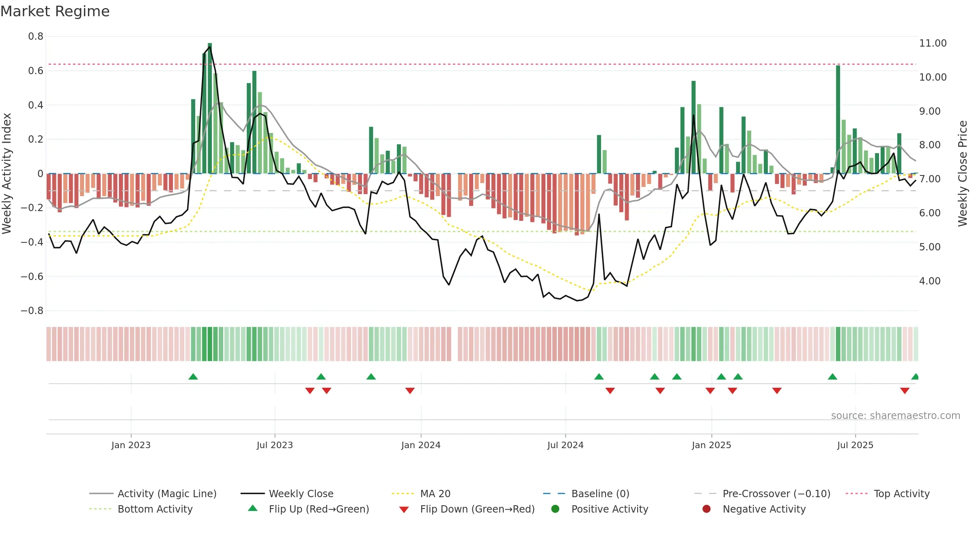Toggle the Top Activity legend entry
Screen dimensions: 974x547
pyautogui.click(x=887, y=494)
